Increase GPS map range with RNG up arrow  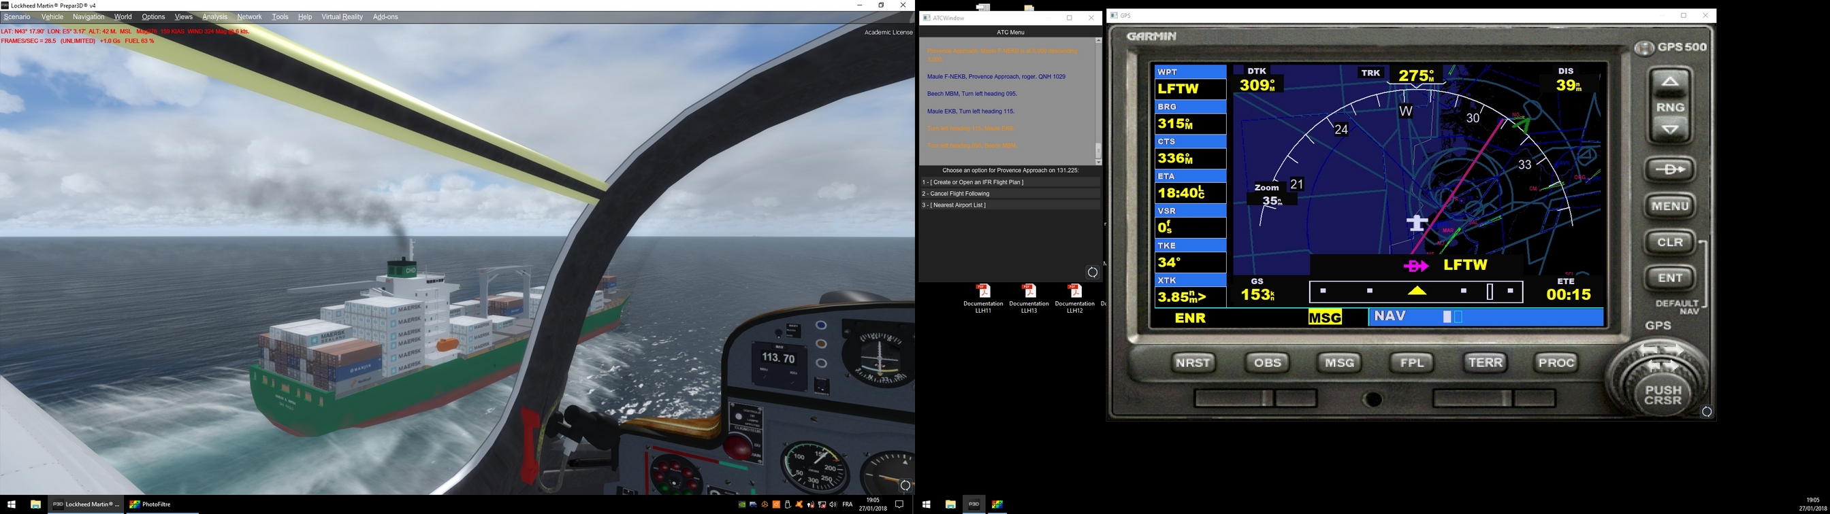click(x=1669, y=82)
